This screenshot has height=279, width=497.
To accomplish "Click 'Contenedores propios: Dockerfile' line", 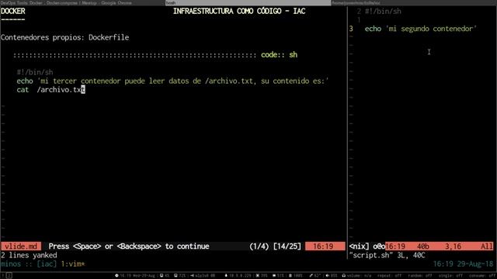I will (x=65, y=37).
